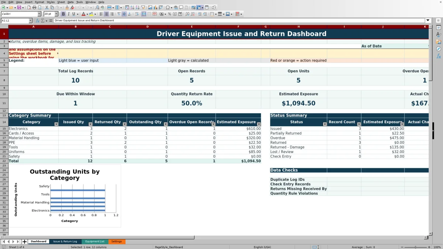Toggle Center Vertically alignment
This screenshot has width=443, height=249.
click(x=124, y=14)
